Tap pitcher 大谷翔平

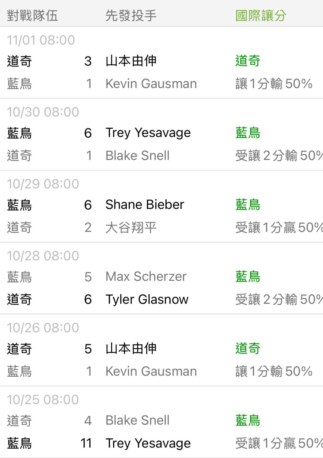pyautogui.click(x=131, y=228)
